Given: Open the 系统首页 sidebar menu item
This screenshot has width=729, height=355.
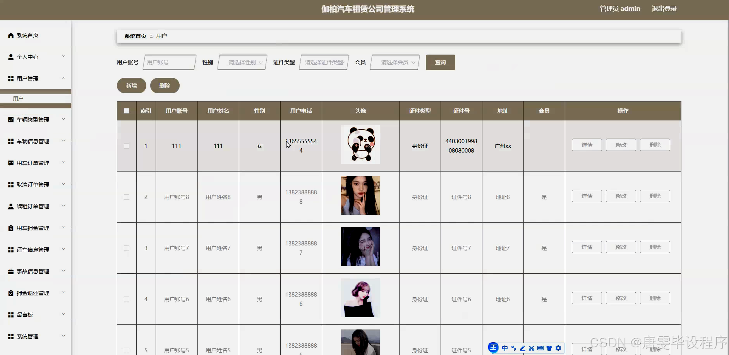Looking at the screenshot, I should tap(35, 35).
